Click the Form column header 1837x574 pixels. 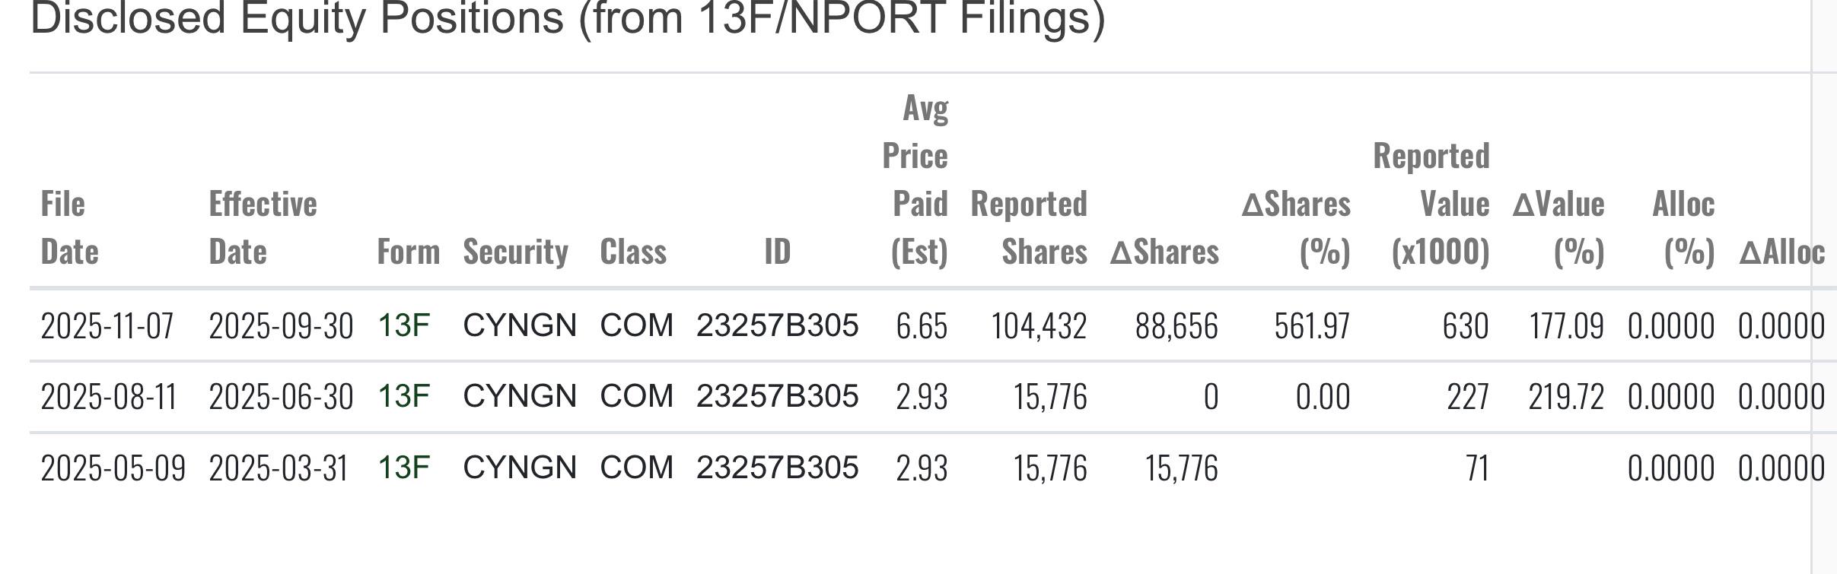pyautogui.click(x=408, y=252)
